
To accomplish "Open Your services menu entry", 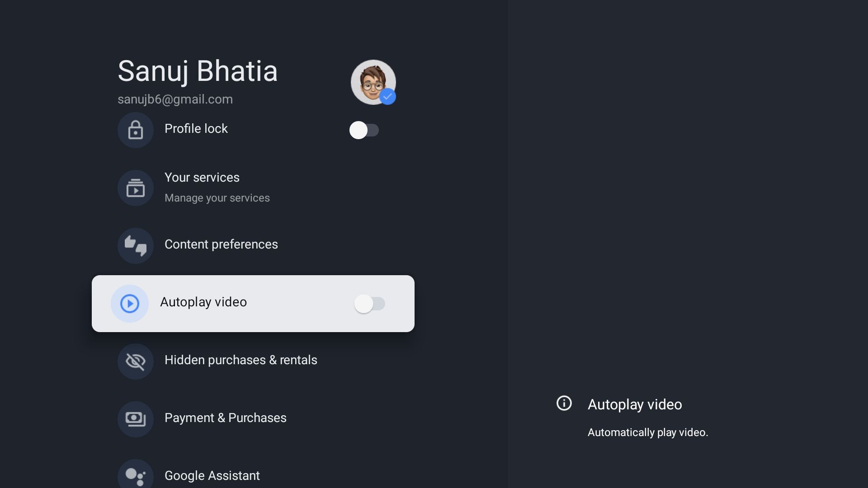I will [x=202, y=178].
